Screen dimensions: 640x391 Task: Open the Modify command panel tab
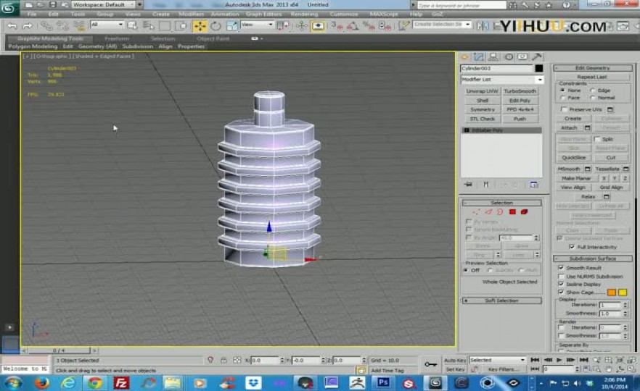click(478, 57)
